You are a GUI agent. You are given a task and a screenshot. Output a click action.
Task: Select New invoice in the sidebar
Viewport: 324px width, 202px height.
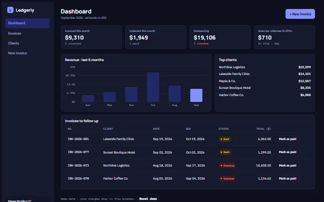[x=27, y=53]
